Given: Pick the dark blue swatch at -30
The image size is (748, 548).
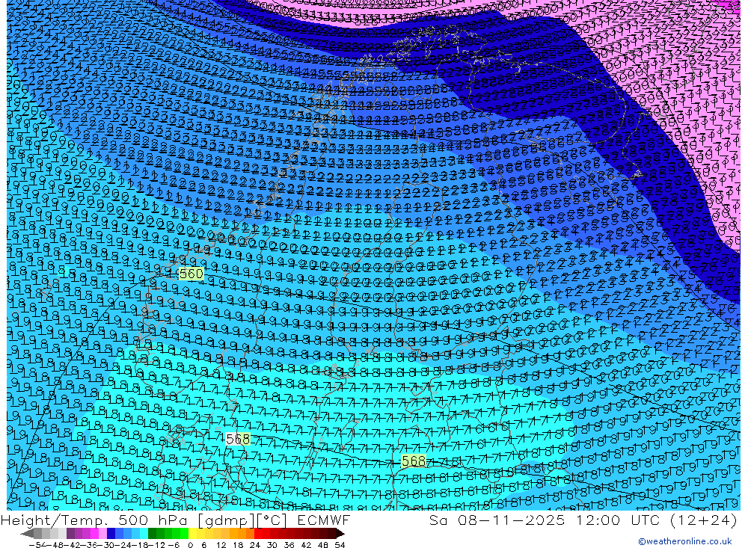Looking at the screenshot, I should click(111, 534).
